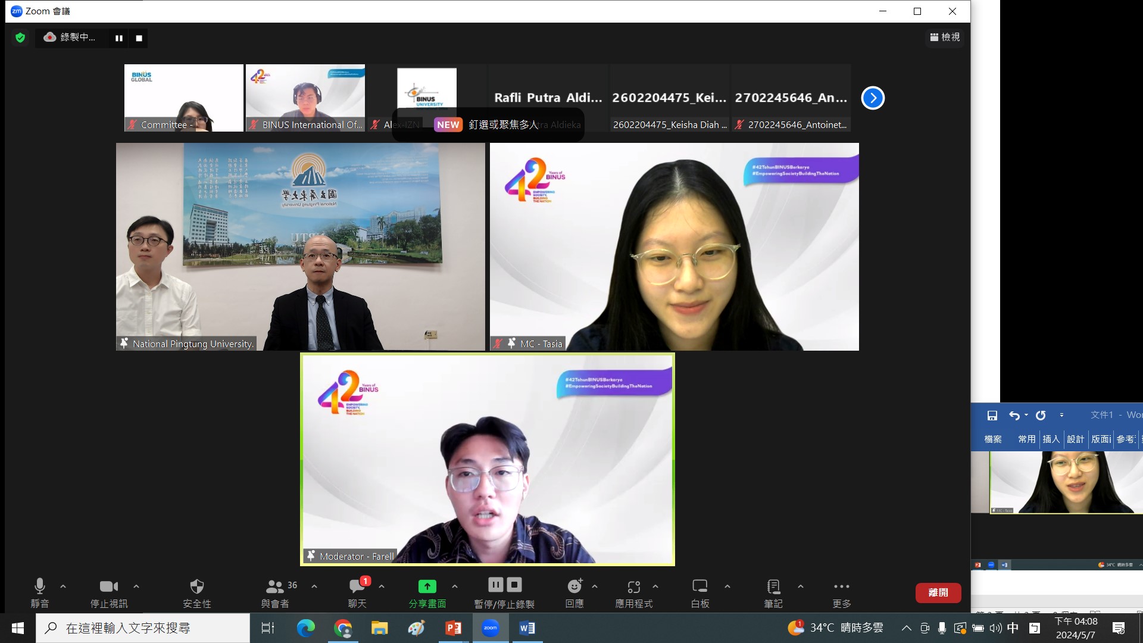Open the Reactions (回應) smiley icon
The width and height of the screenshot is (1143, 643).
pyautogui.click(x=574, y=586)
